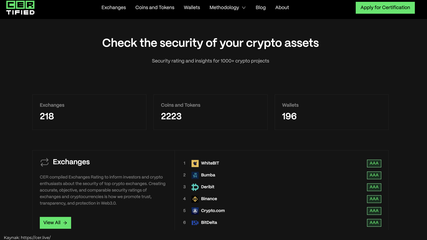Click the Apply for Certification button
This screenshot has height=240, width=427.
(385, 7)
